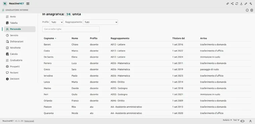Open the Avvio sidebar section
Screen dimensions: 255x124
point(20,16)
